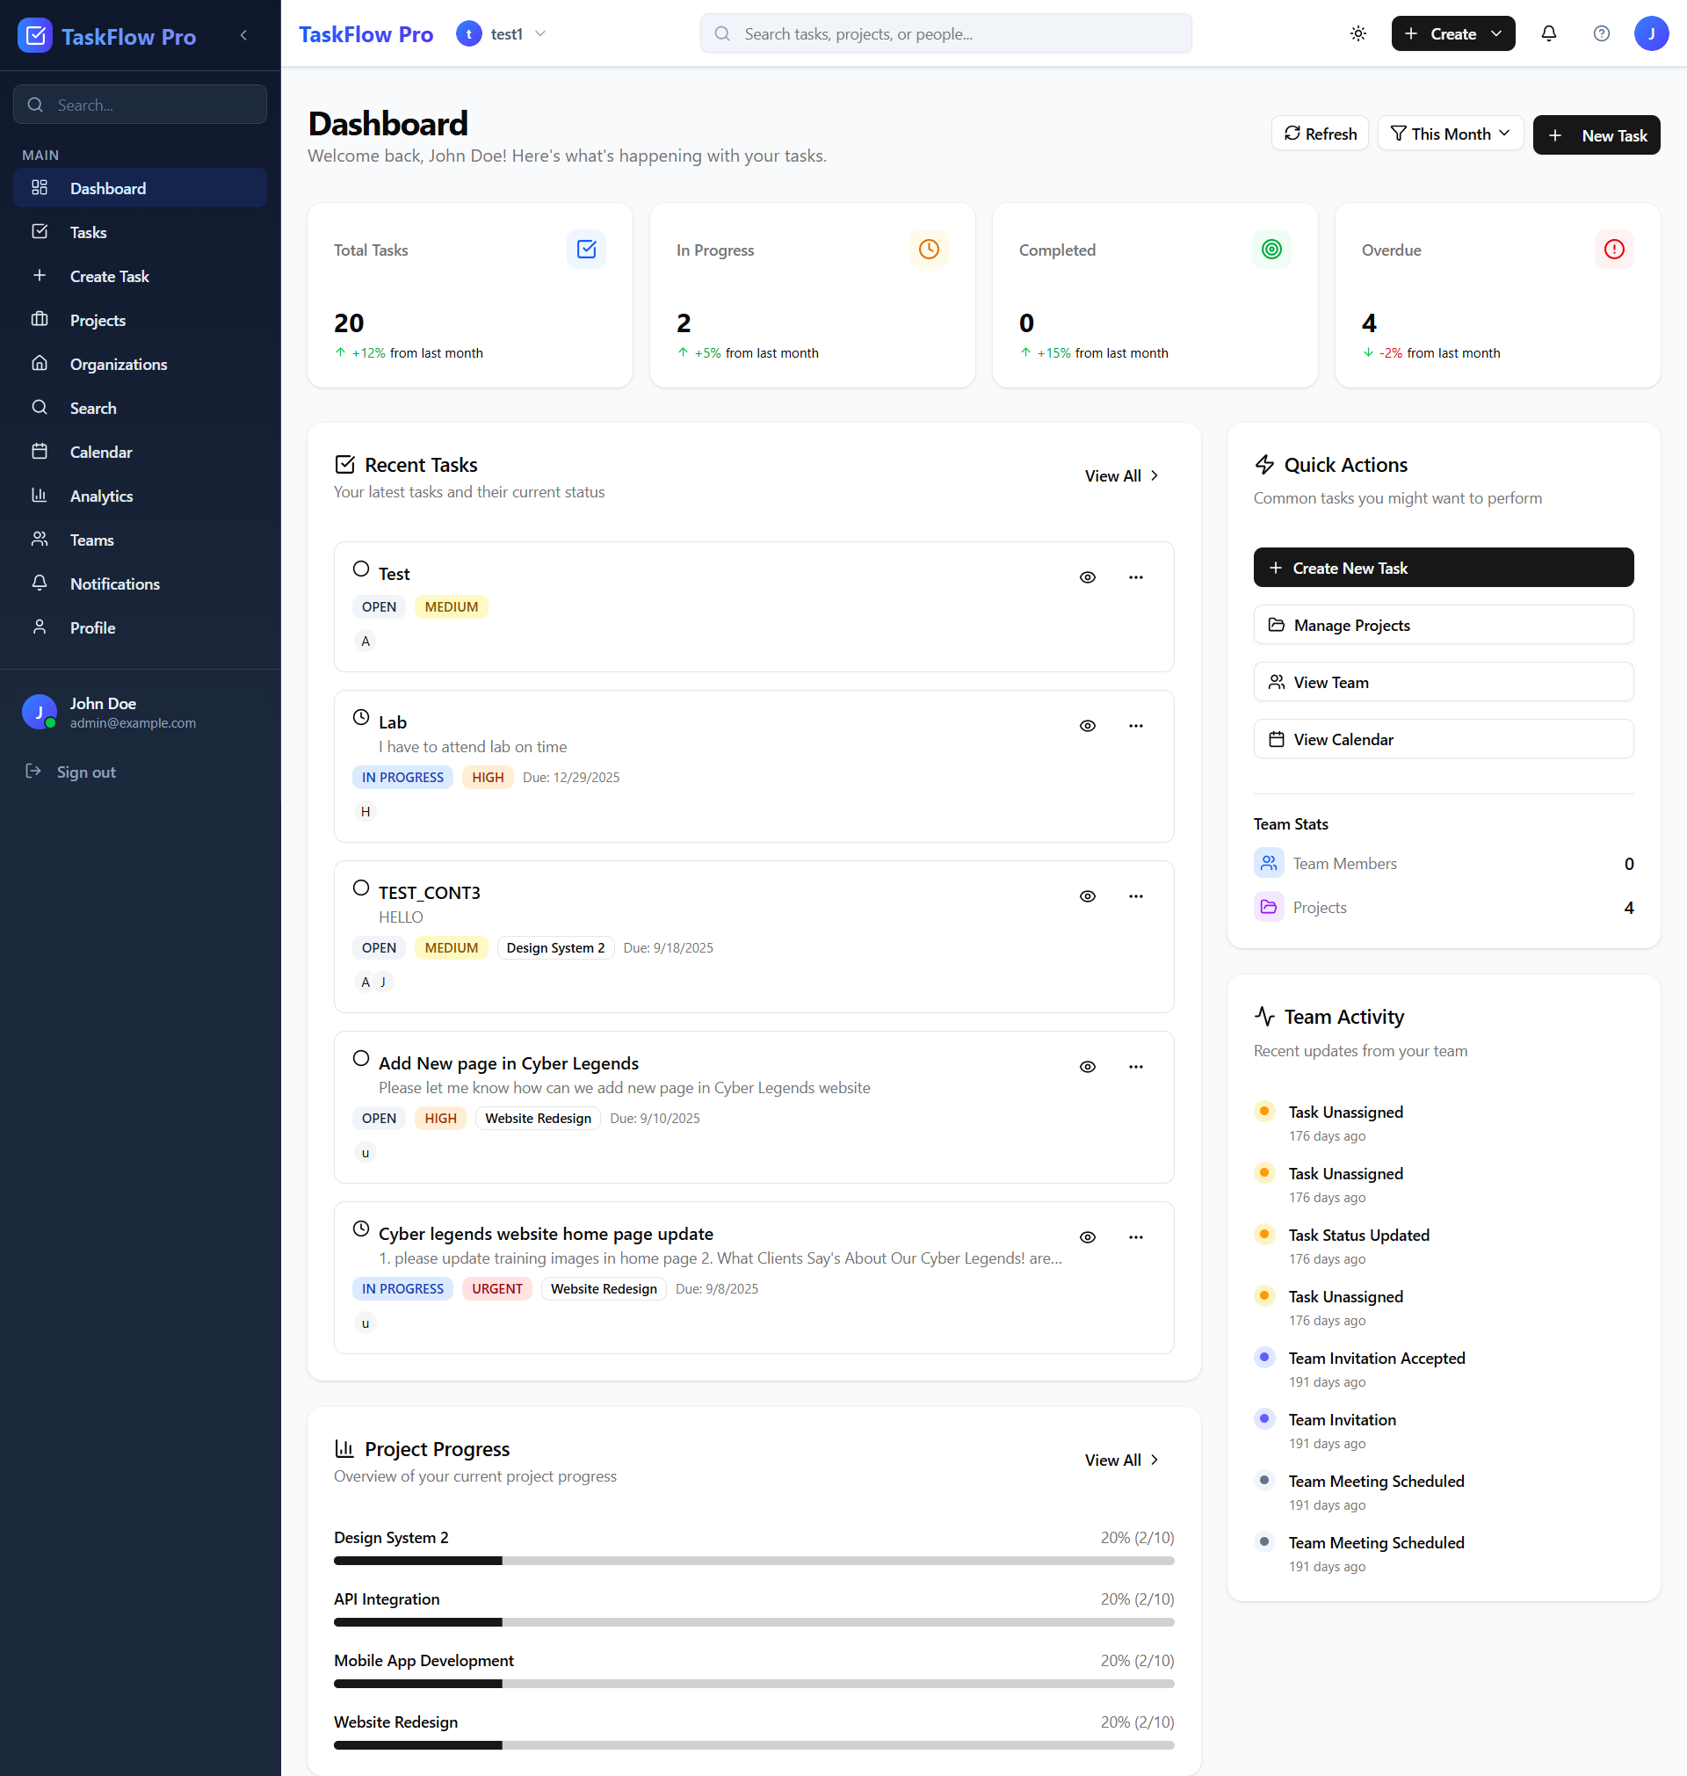Click the clock status icon on Lab task
This screenshot has height=1776, width=1687.
[x=360, y=718]
